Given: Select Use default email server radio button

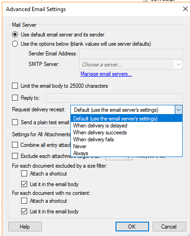Looking at the screenshot, I should 15,35.
